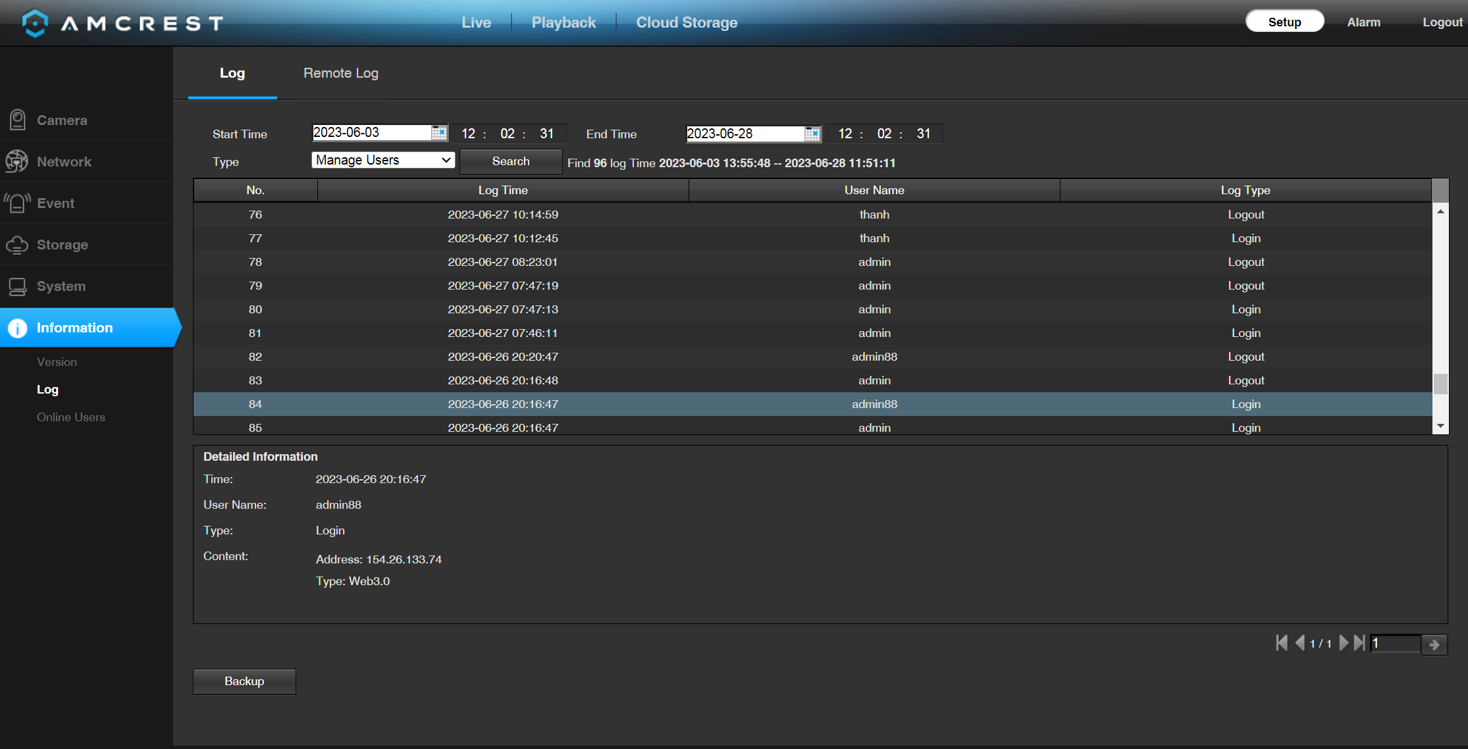1468x749 pixels.
Task: Click the Search button
Action: pyautogui.click(x=510, y=161)
